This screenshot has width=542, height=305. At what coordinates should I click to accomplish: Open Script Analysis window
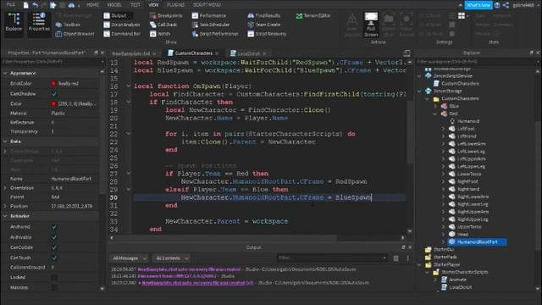[122, 25]
